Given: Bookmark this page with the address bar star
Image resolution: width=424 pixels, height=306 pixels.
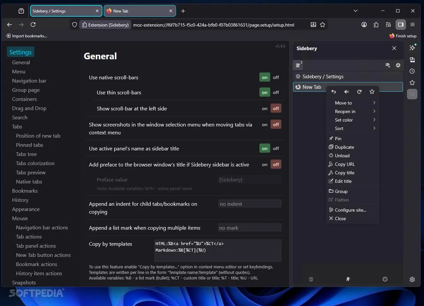Looking at the screenshot, I should 323,25.
